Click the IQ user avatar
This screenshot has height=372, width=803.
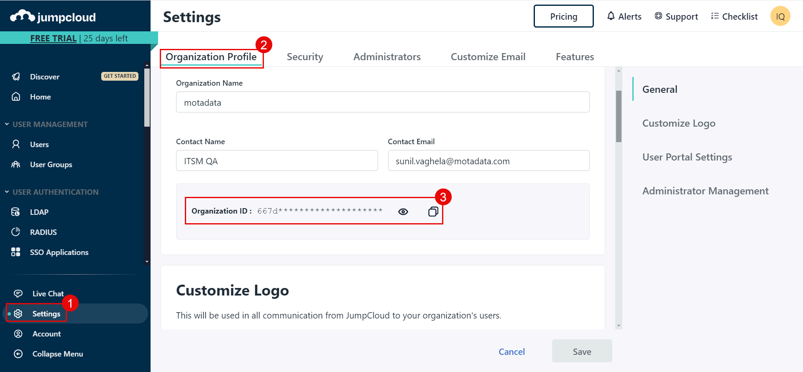[780, 16]
